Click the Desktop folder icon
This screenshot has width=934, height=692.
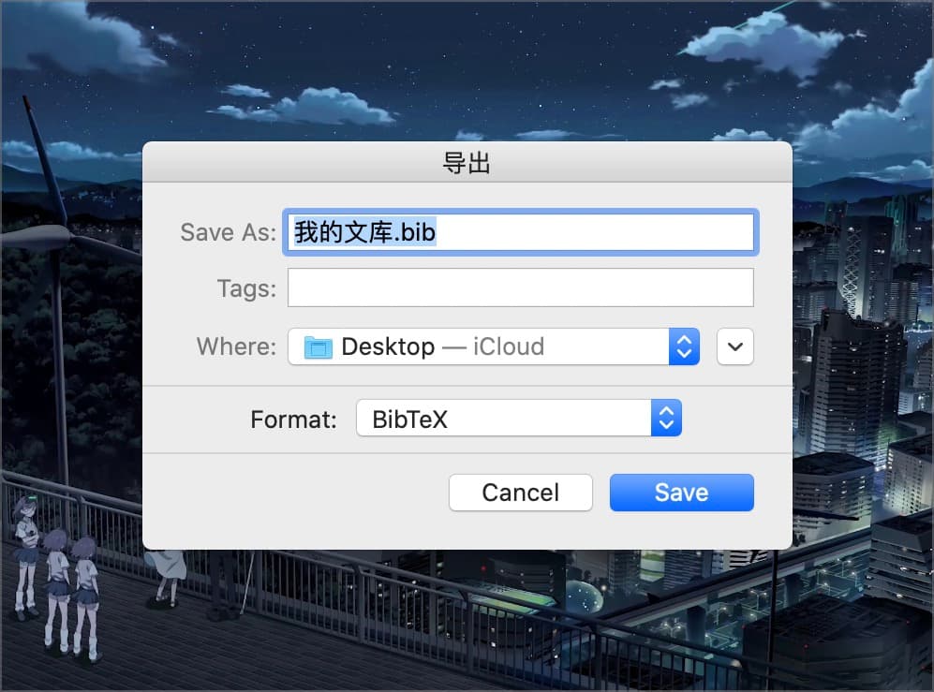coord(319,347)
